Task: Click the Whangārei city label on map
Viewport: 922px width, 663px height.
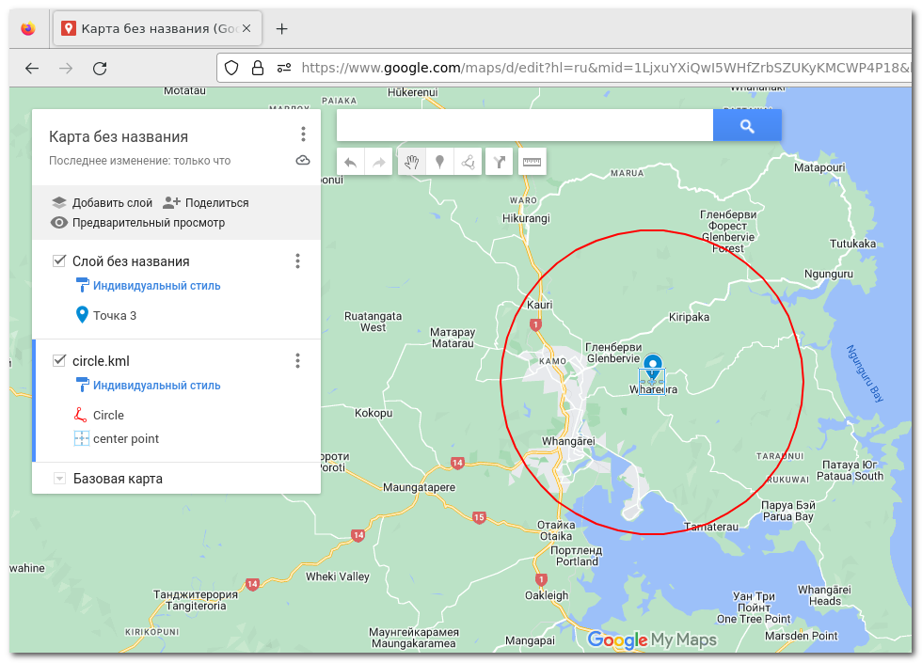Action: [568, 441]
